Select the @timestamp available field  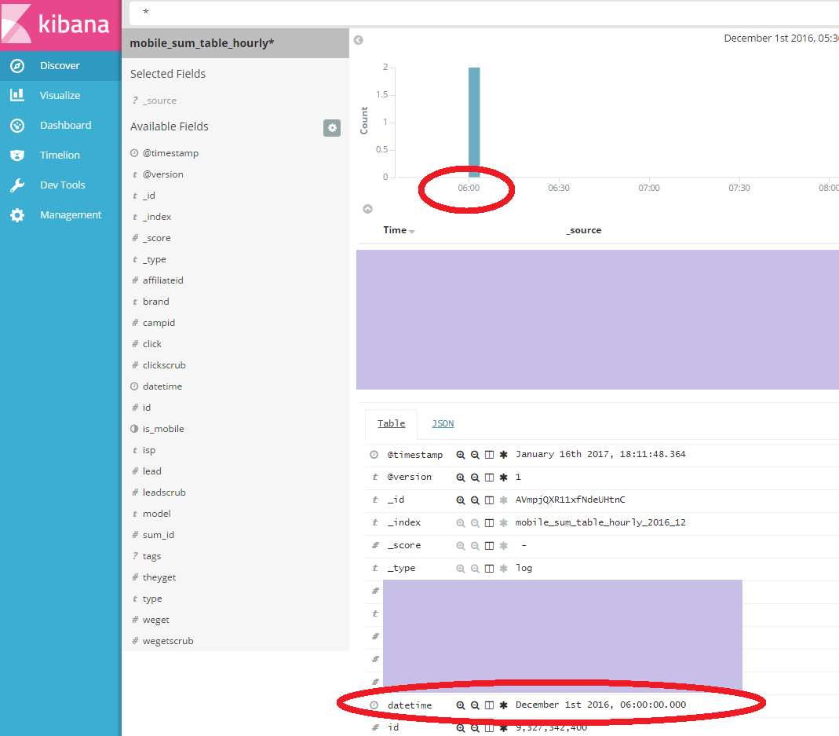(x=170, y=153)
